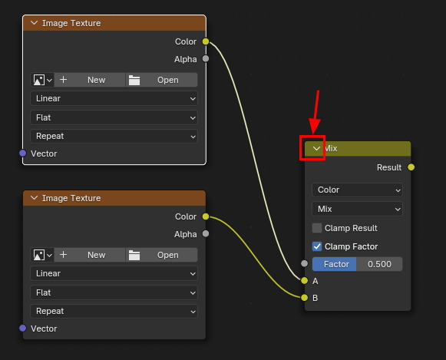446x360 pixels.
Task: Open image browse menu in top Image Texture
Action: (x=42, y=80)
